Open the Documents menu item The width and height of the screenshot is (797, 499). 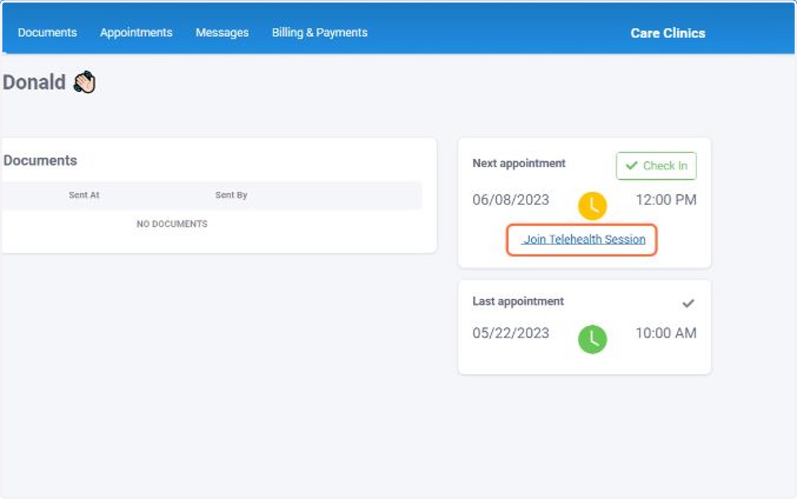47,33
